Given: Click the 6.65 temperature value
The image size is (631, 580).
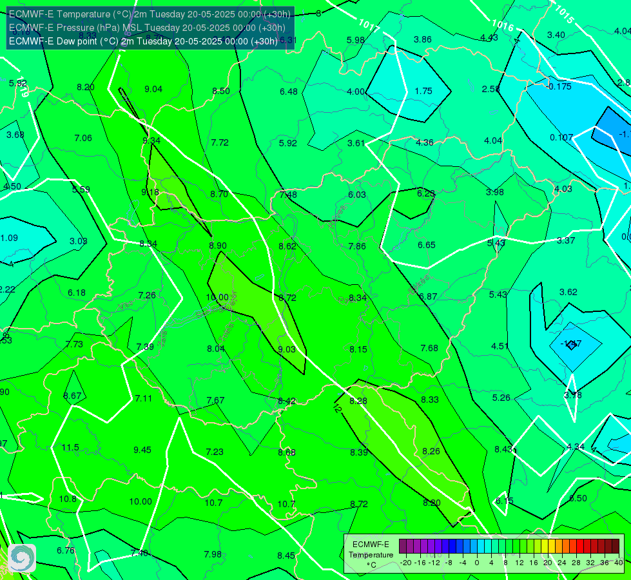Looking at the screenshot, I should (427, 245).
